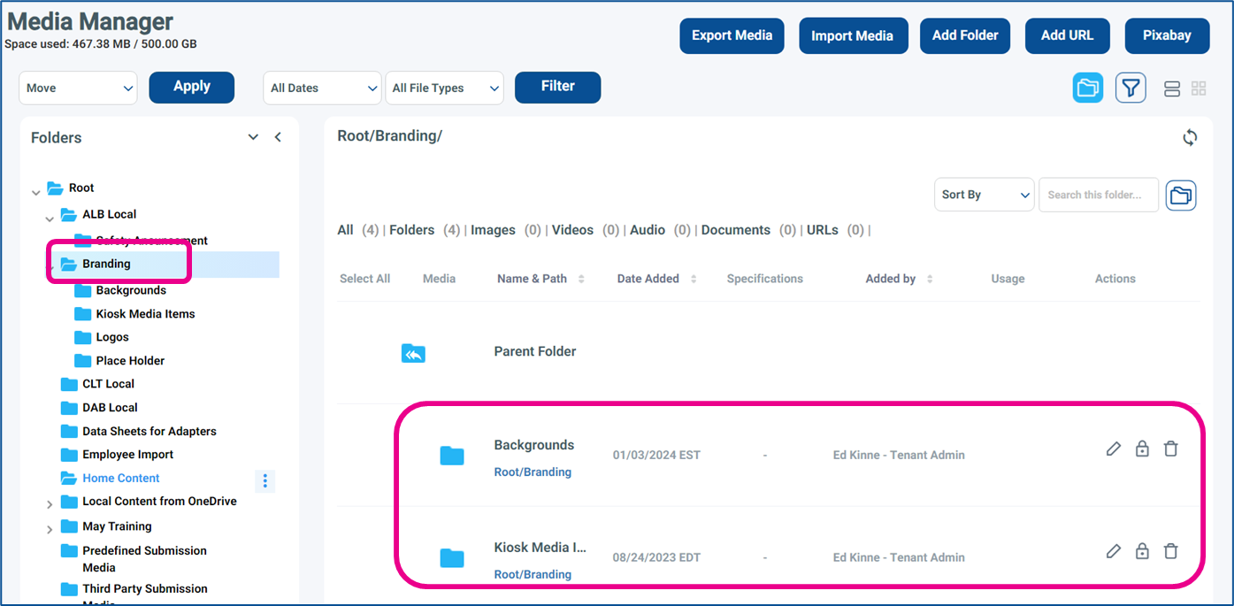Filter list to URLs
The image size is (1234, 606).
822,230
